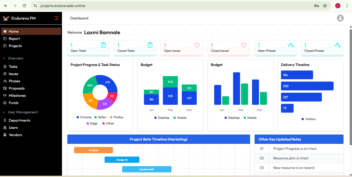352x177 pixels.
Task: Reload the page using the refresh icon
Action: pos(24,6)
